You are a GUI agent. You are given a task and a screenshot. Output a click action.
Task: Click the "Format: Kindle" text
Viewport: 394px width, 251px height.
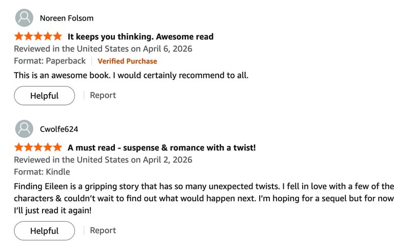[42, 172]
